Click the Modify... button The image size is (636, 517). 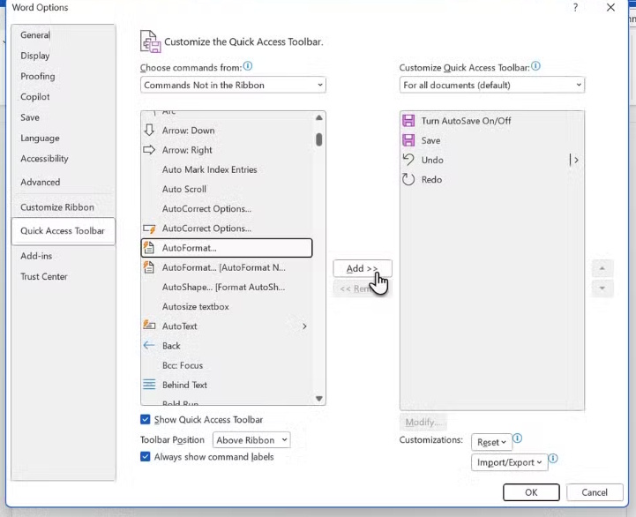click(x=423, y=422)
